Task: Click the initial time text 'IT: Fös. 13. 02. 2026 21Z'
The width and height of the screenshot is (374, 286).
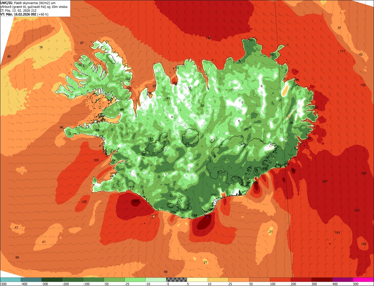Action: click(x=19, y=10)
